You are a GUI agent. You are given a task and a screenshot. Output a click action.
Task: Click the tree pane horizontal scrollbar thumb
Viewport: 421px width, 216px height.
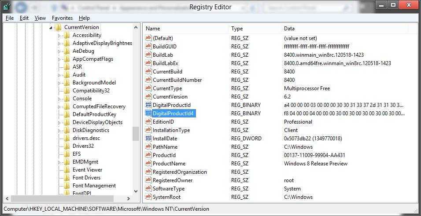(x=62, y=199)
